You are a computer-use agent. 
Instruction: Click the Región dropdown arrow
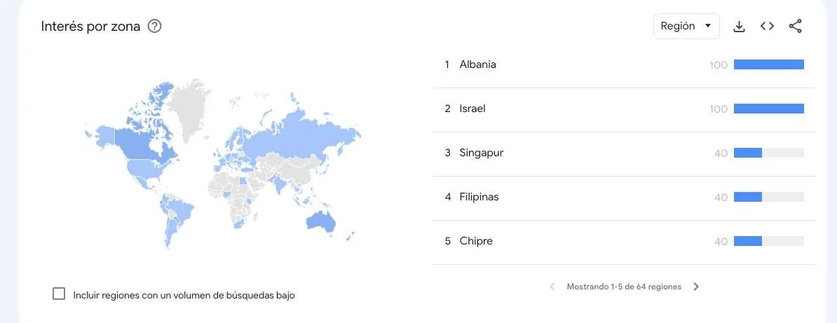click(708, 26)
